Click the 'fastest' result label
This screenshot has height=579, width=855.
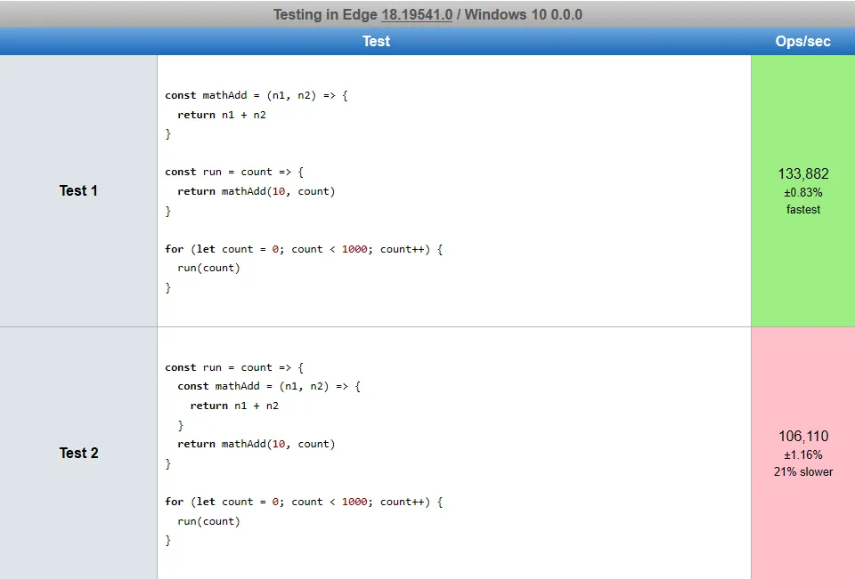(803, 209)
